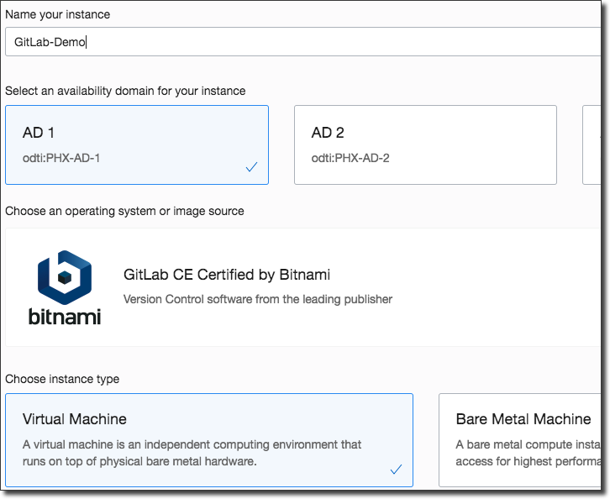This screenshot has width=610, height=499.
Task: Click the odti:PHX-AD-1 label
Action: (61, 157)
